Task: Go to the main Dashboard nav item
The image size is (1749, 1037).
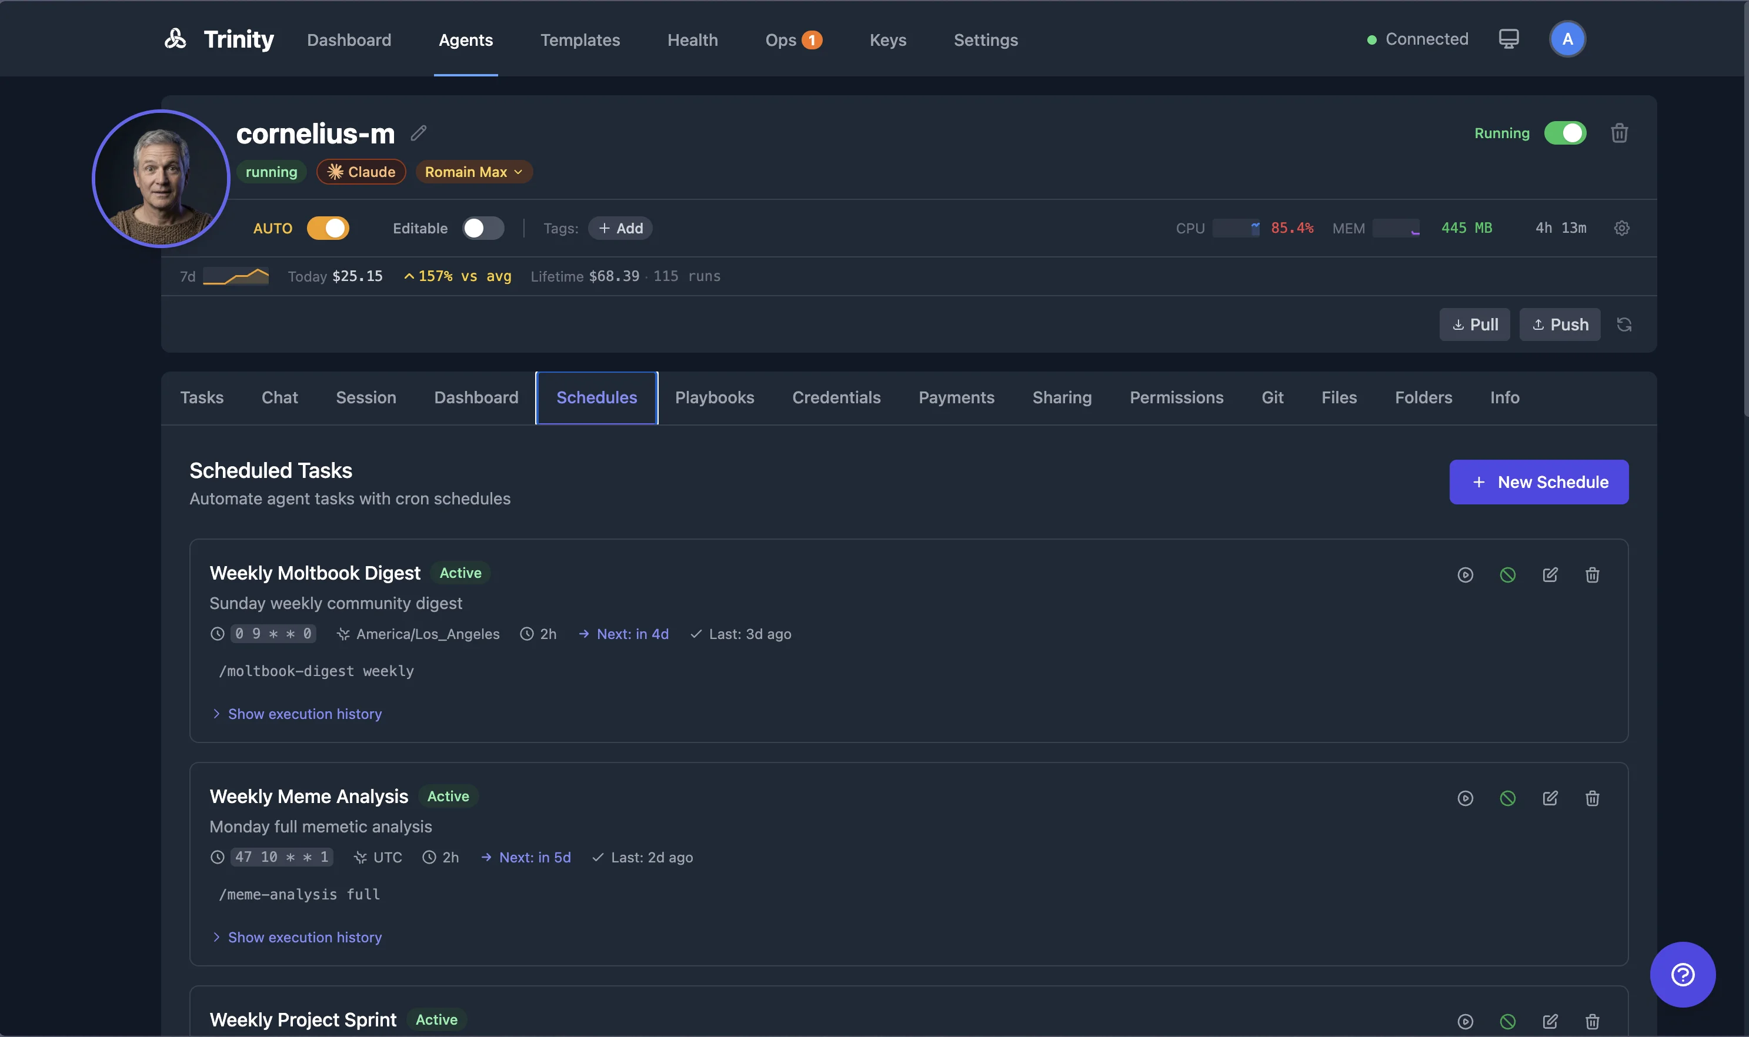Action: [349, 40]
